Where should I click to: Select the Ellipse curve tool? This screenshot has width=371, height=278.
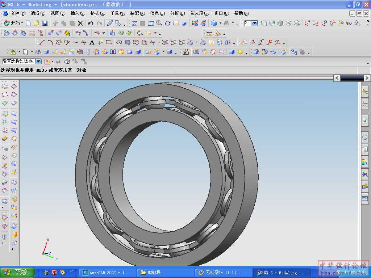119,43
